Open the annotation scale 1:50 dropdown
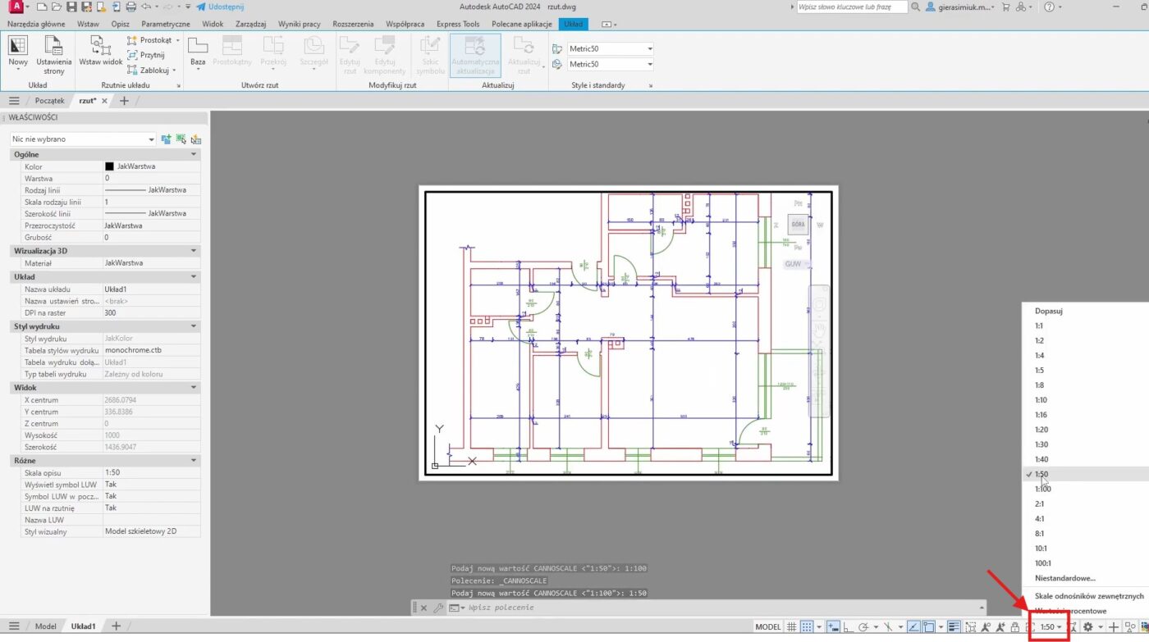 pos(1051,626)
